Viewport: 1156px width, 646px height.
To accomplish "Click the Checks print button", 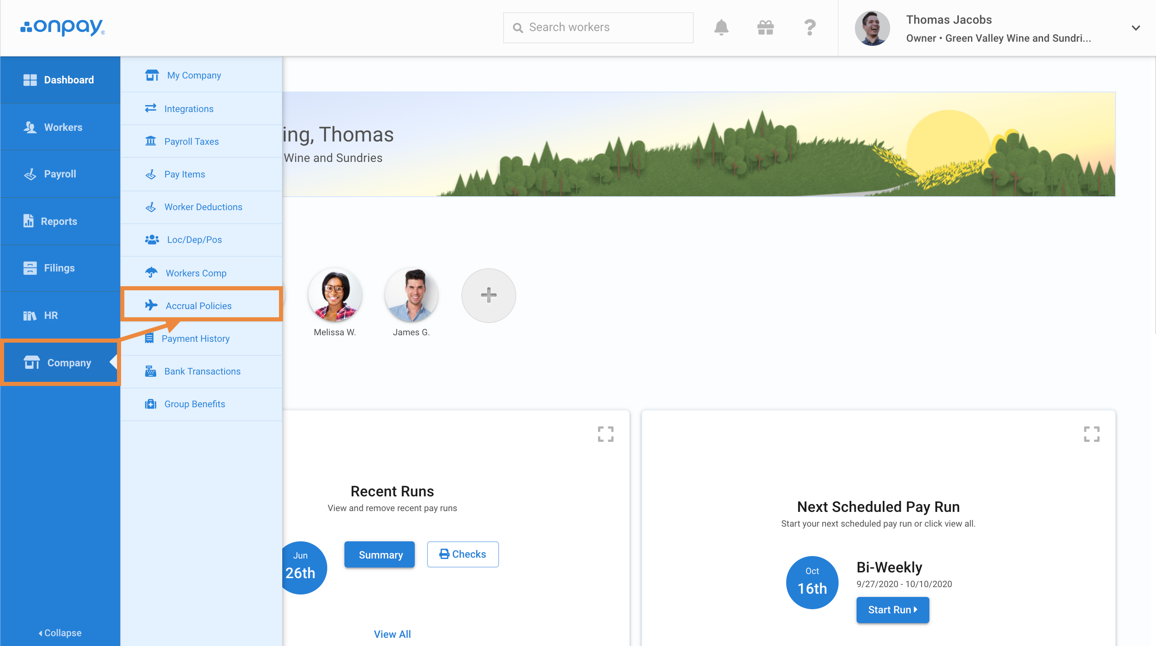I will coord(463,554).
